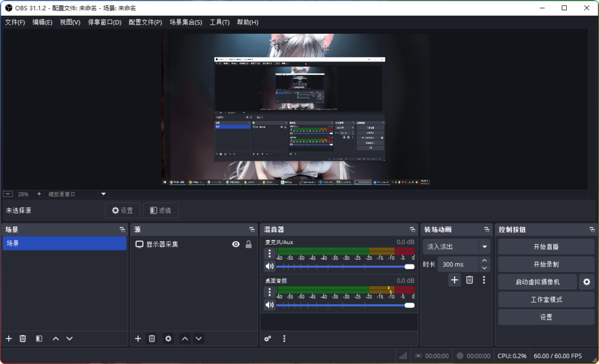Click 开始录制 button
599x364 pixels.
click(x=546, y=264)
